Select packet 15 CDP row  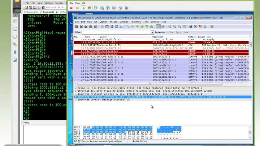161,45
